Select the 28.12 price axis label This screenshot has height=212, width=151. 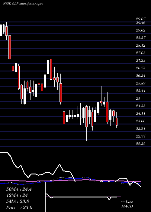(x=140, y=45)
